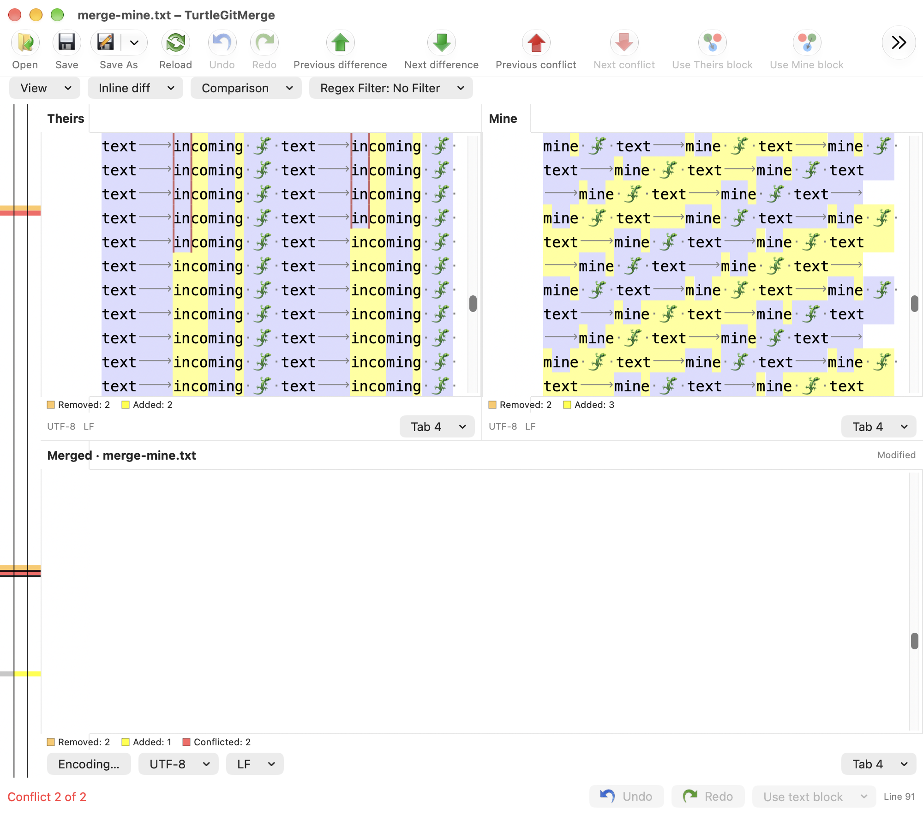The image size is (923, 815).
Task: Click the bottom Redo button
Action: 708,797
